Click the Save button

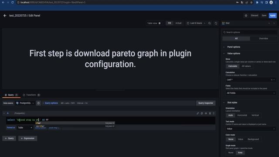point(264,16)
